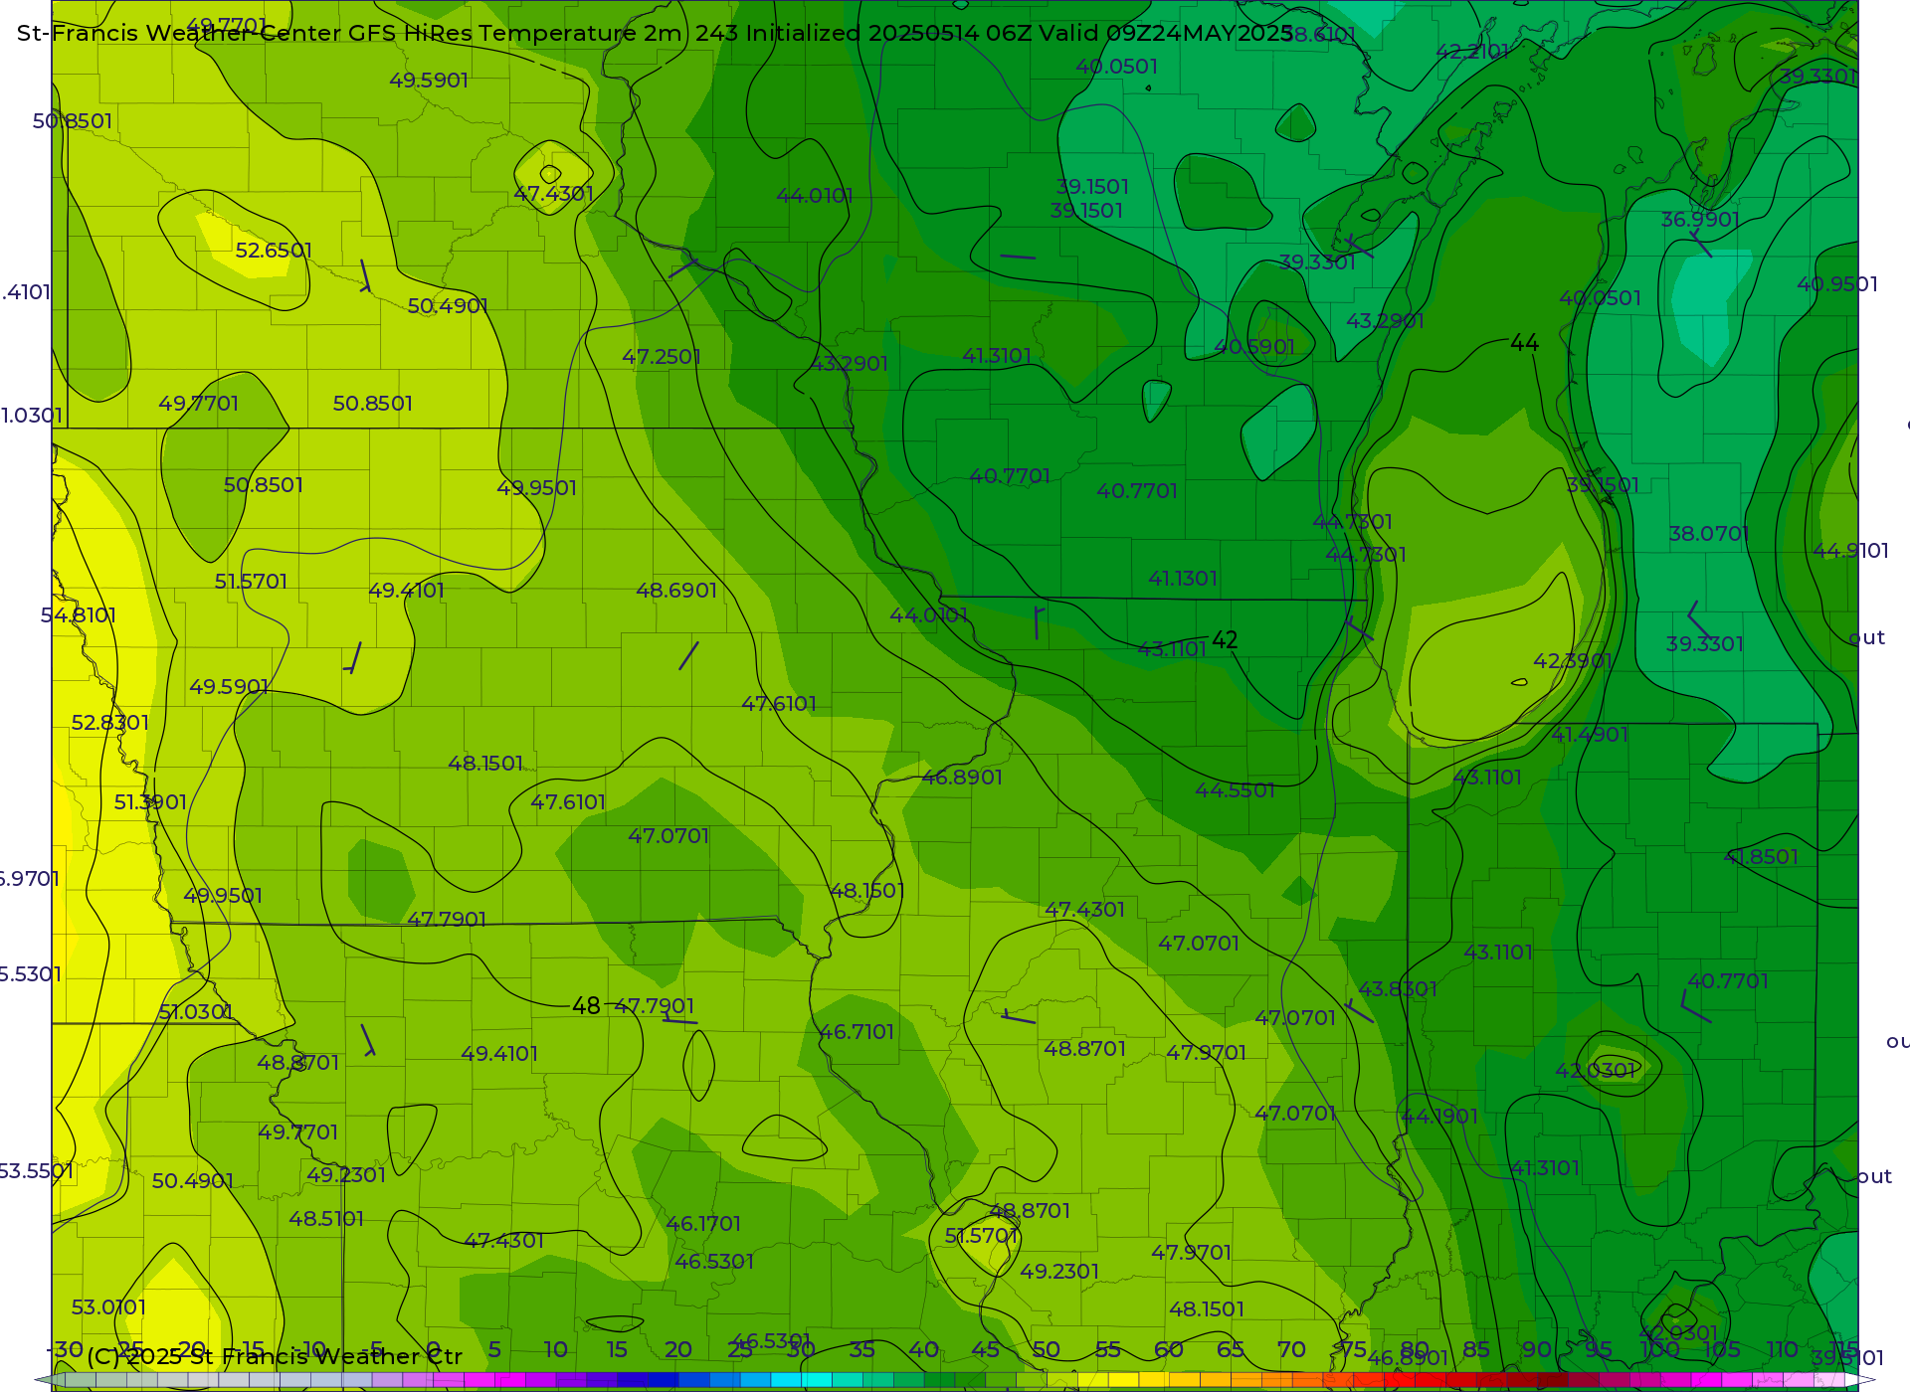Click the temperature value 46.1701

703,1224
